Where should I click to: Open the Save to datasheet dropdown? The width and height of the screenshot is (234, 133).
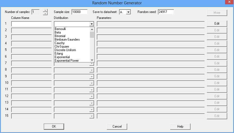coord(129,12)
